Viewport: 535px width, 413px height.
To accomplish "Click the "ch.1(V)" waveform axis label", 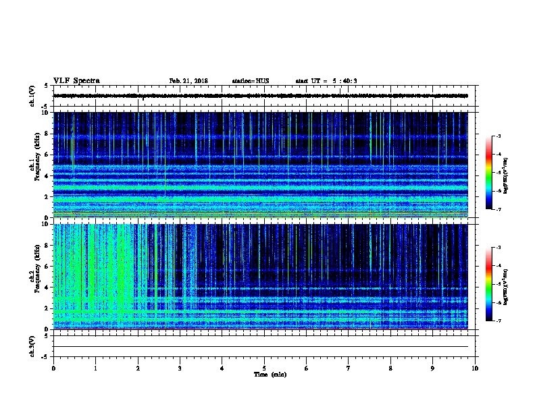I will tap(32, 96).
